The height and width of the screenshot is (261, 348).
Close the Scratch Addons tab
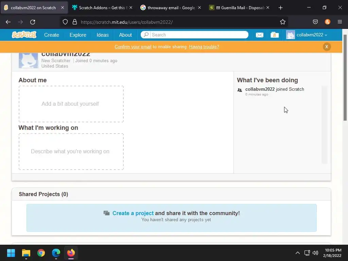click(x=131, y=7)
